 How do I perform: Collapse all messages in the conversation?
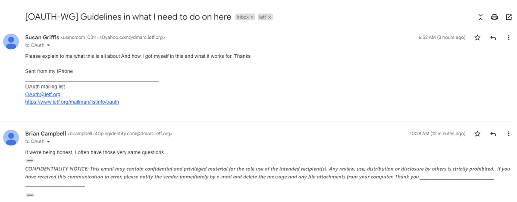point(480,18)
